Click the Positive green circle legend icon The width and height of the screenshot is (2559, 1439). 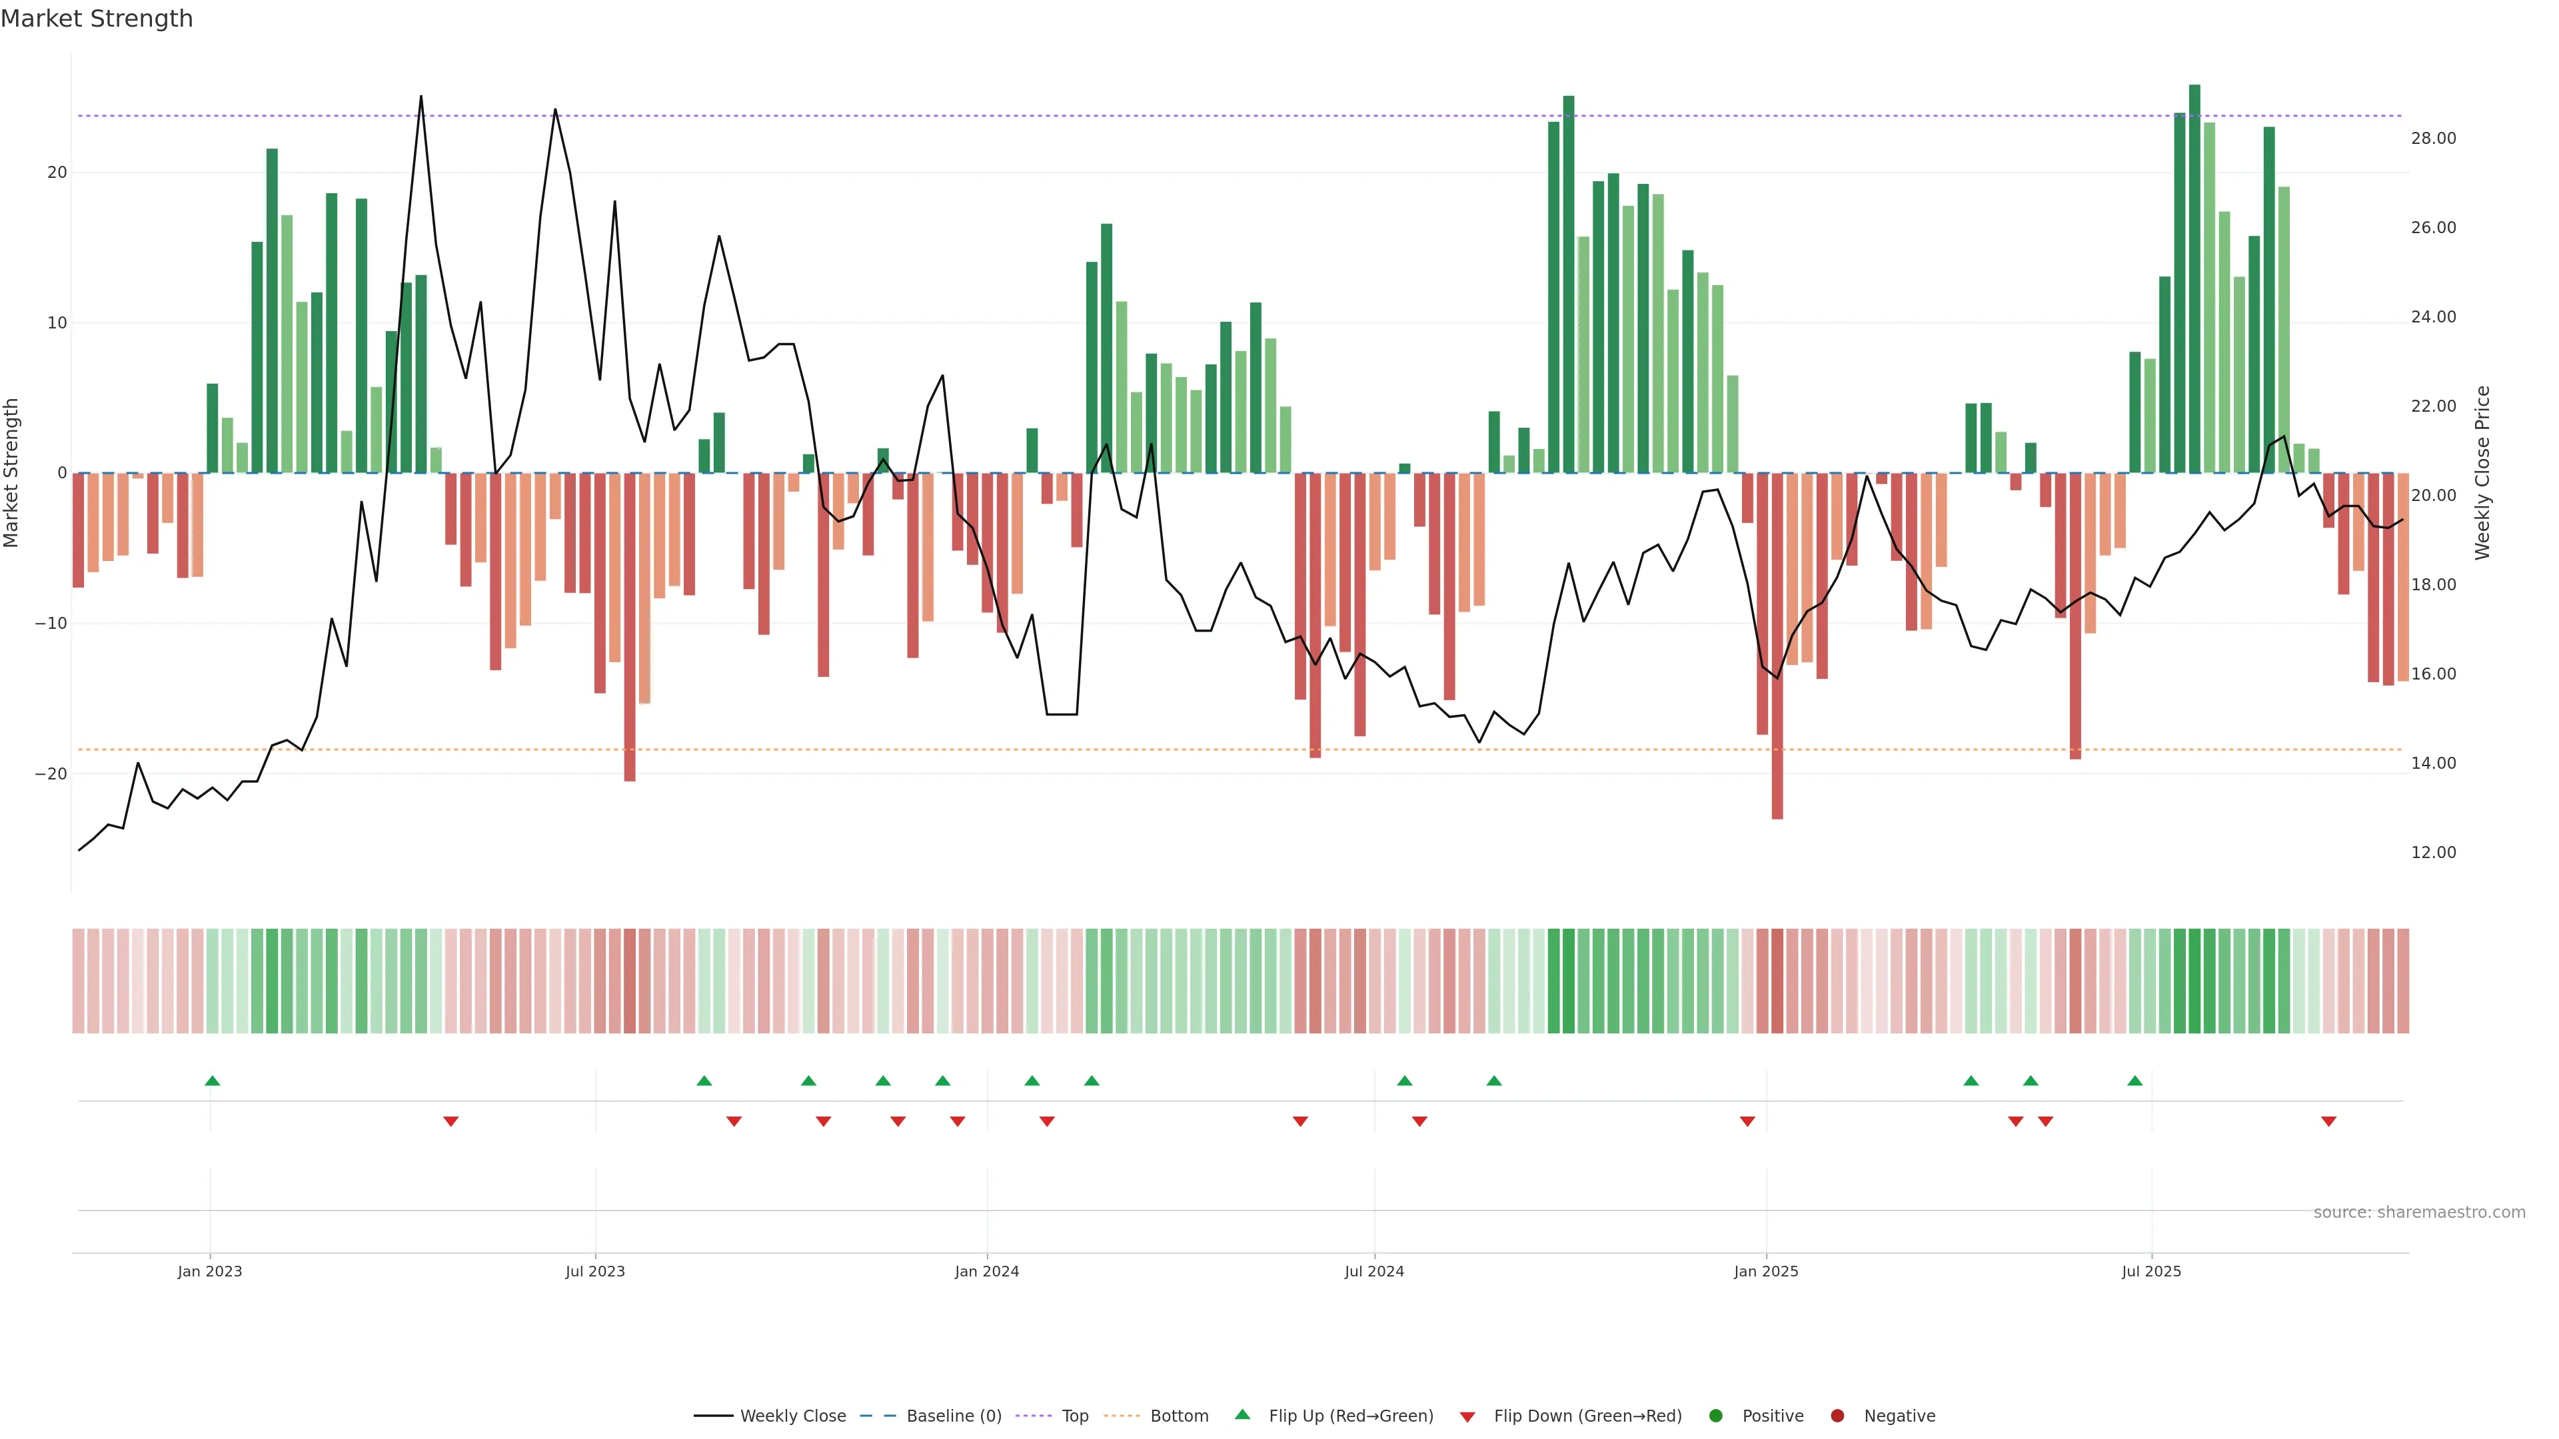[1715, 1416]
